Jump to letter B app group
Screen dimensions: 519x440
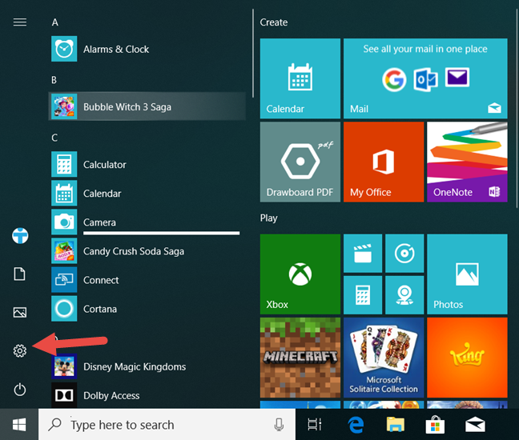click(x=54, y=80)
